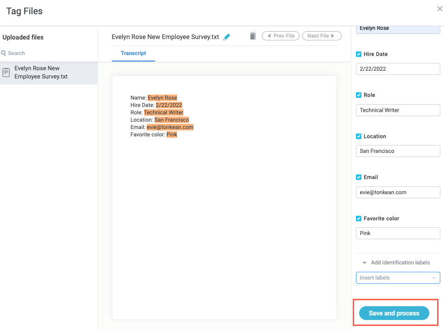Close the Tag Files dialog

click(x=439, y=9)
